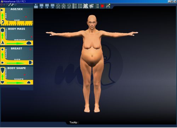Click the bottom sex shape icon in AGE/SEX panel
This screenshot has width=177, height=128.
coord(2,22)
